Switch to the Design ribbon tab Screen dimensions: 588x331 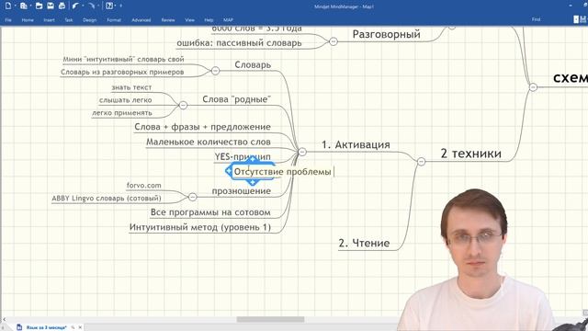click(x=90, y=20)
